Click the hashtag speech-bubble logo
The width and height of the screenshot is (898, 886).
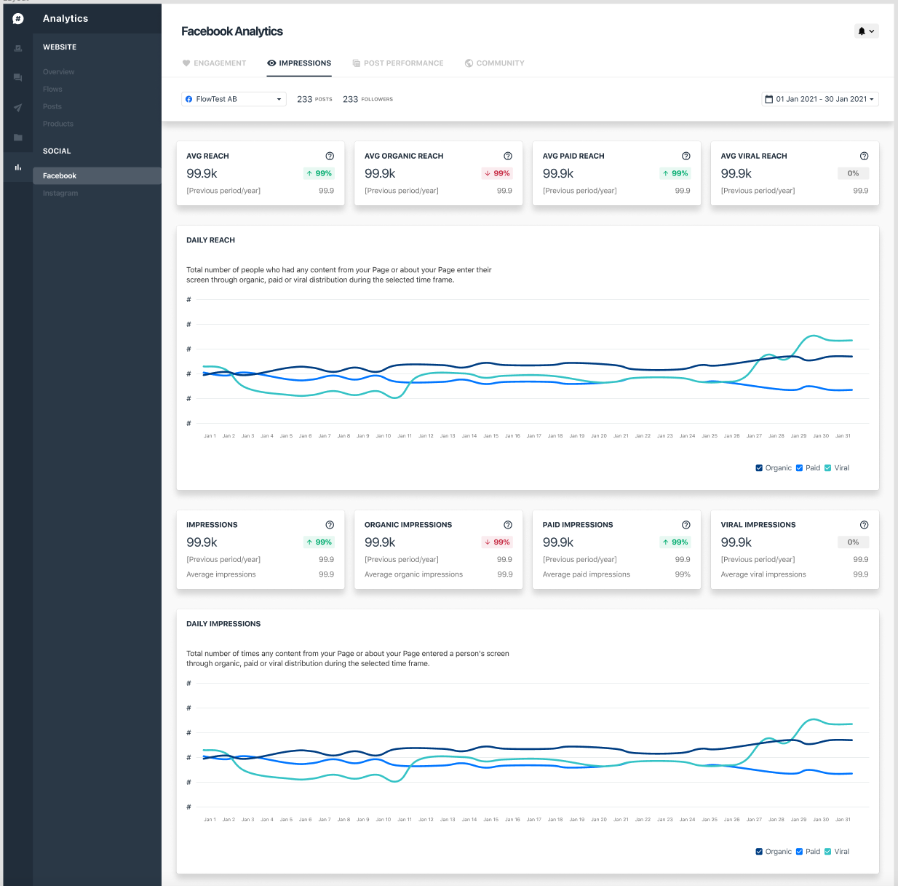[x=18, y=19]
